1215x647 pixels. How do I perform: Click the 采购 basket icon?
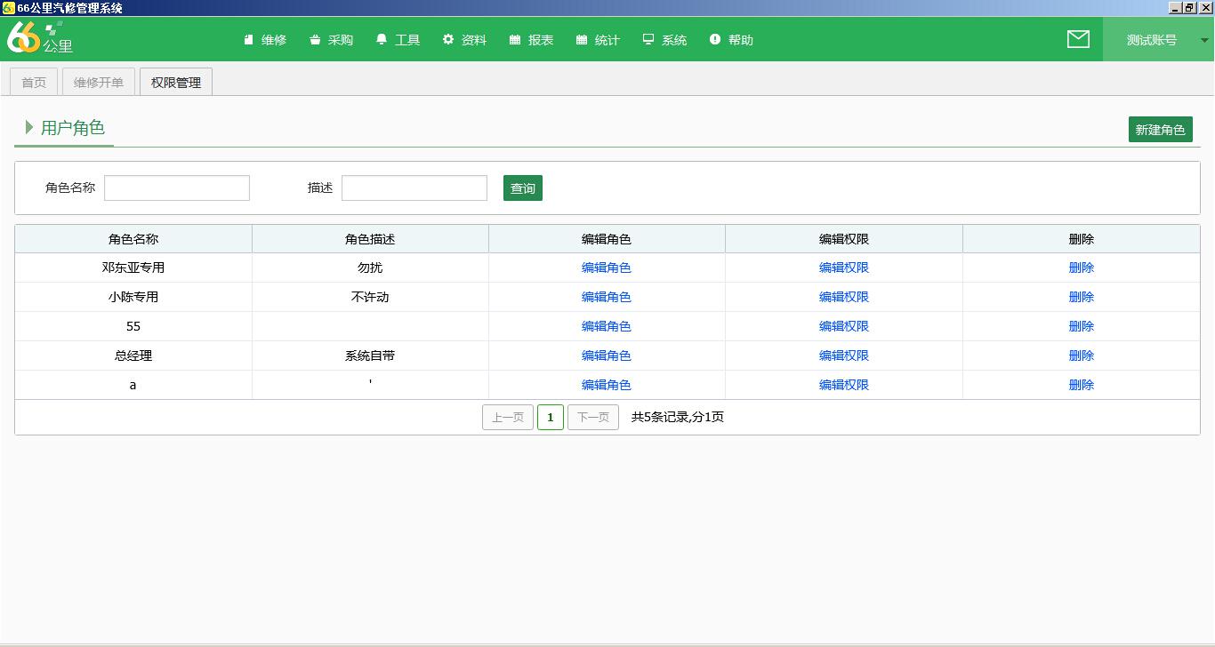[x=315, y=40]
